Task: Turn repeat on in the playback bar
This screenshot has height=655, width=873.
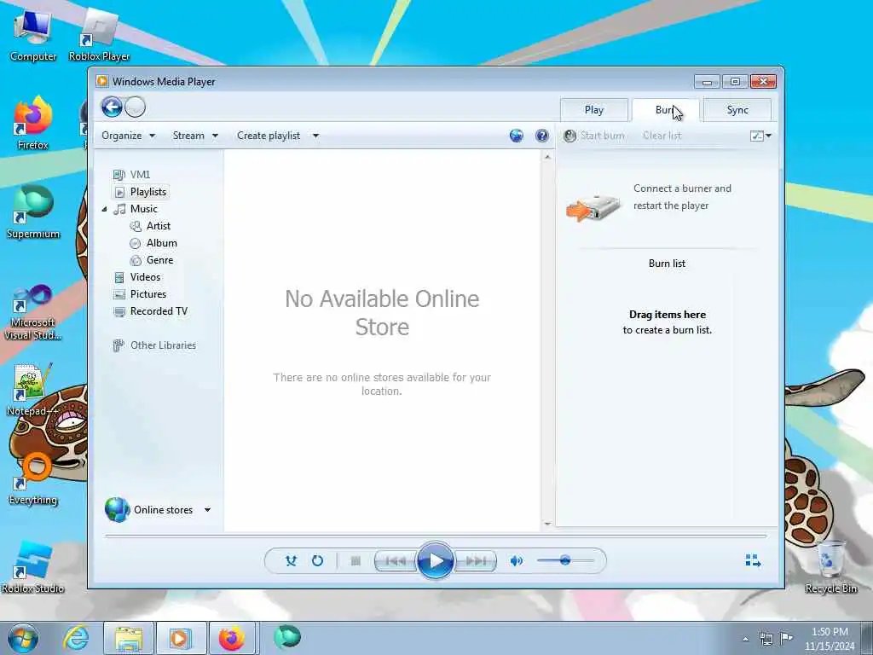Action: click(x=317, y=560)
